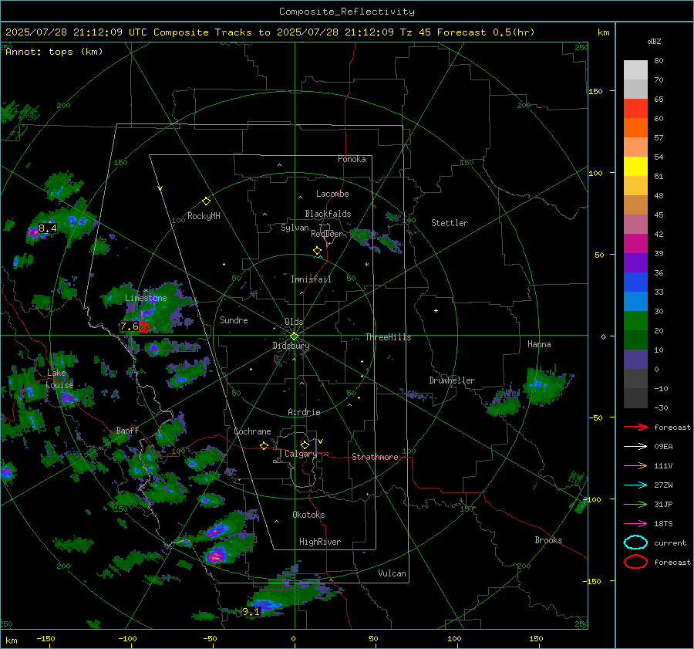Click the yellow diamond marker near RedDeer

point(317,251)
